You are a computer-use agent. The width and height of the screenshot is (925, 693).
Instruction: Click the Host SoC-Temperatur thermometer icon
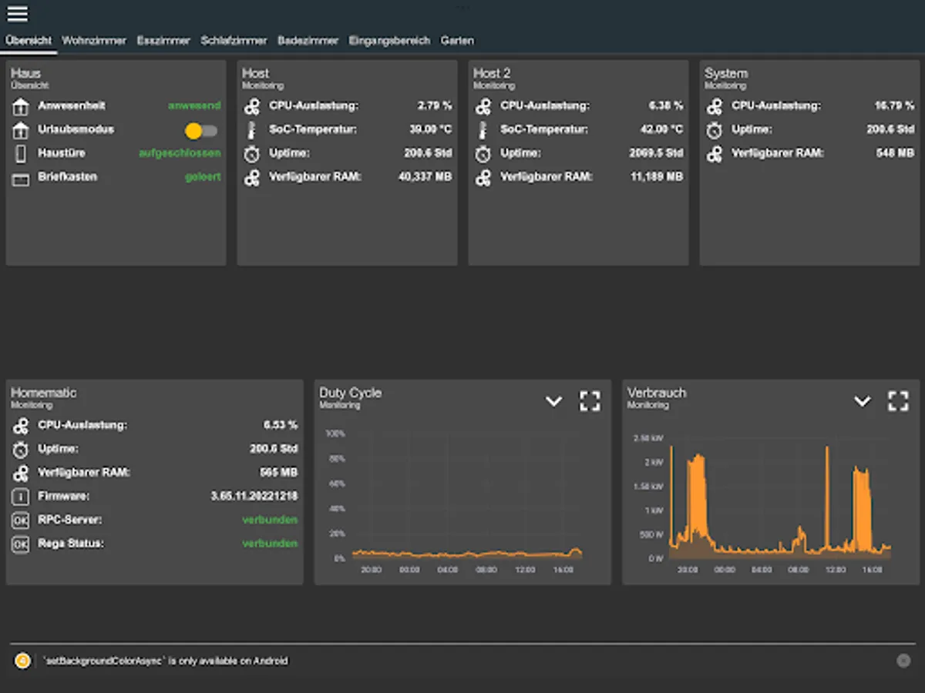pos(252,130)
